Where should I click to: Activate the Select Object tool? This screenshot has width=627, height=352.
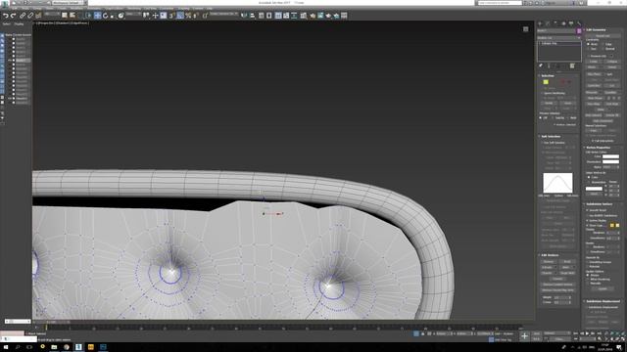[x=65, y=16]
